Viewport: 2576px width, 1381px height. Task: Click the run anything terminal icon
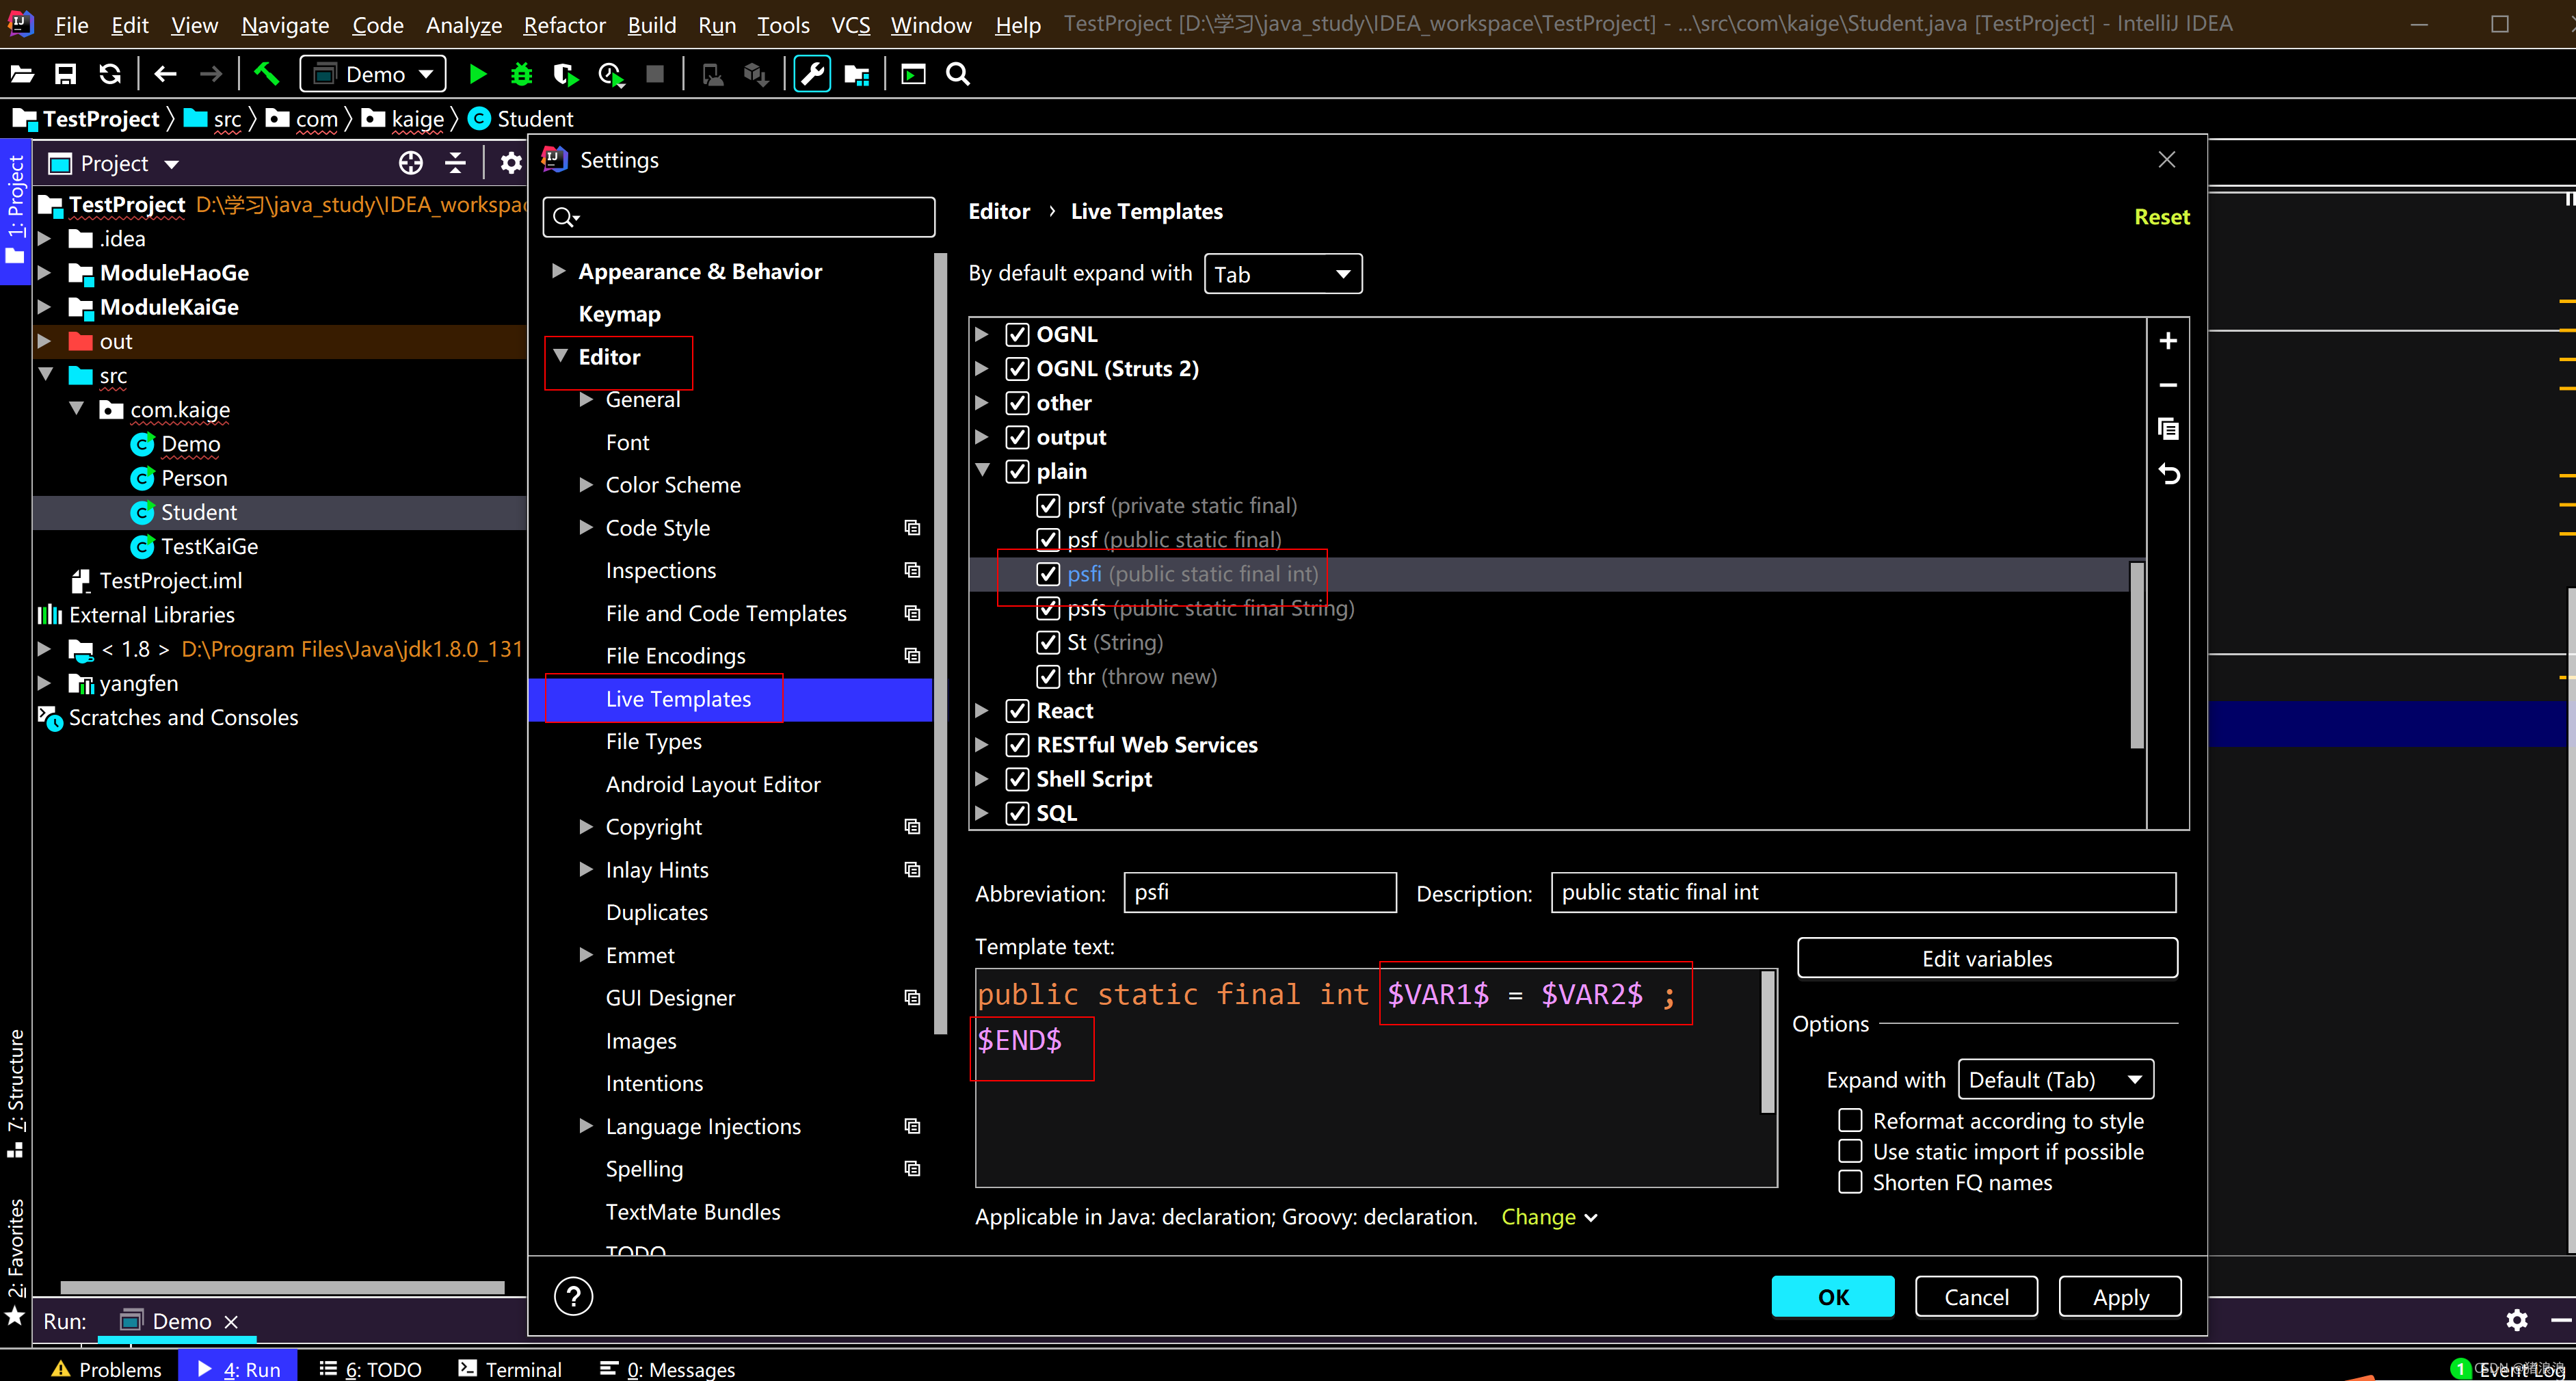coord(913,74)
